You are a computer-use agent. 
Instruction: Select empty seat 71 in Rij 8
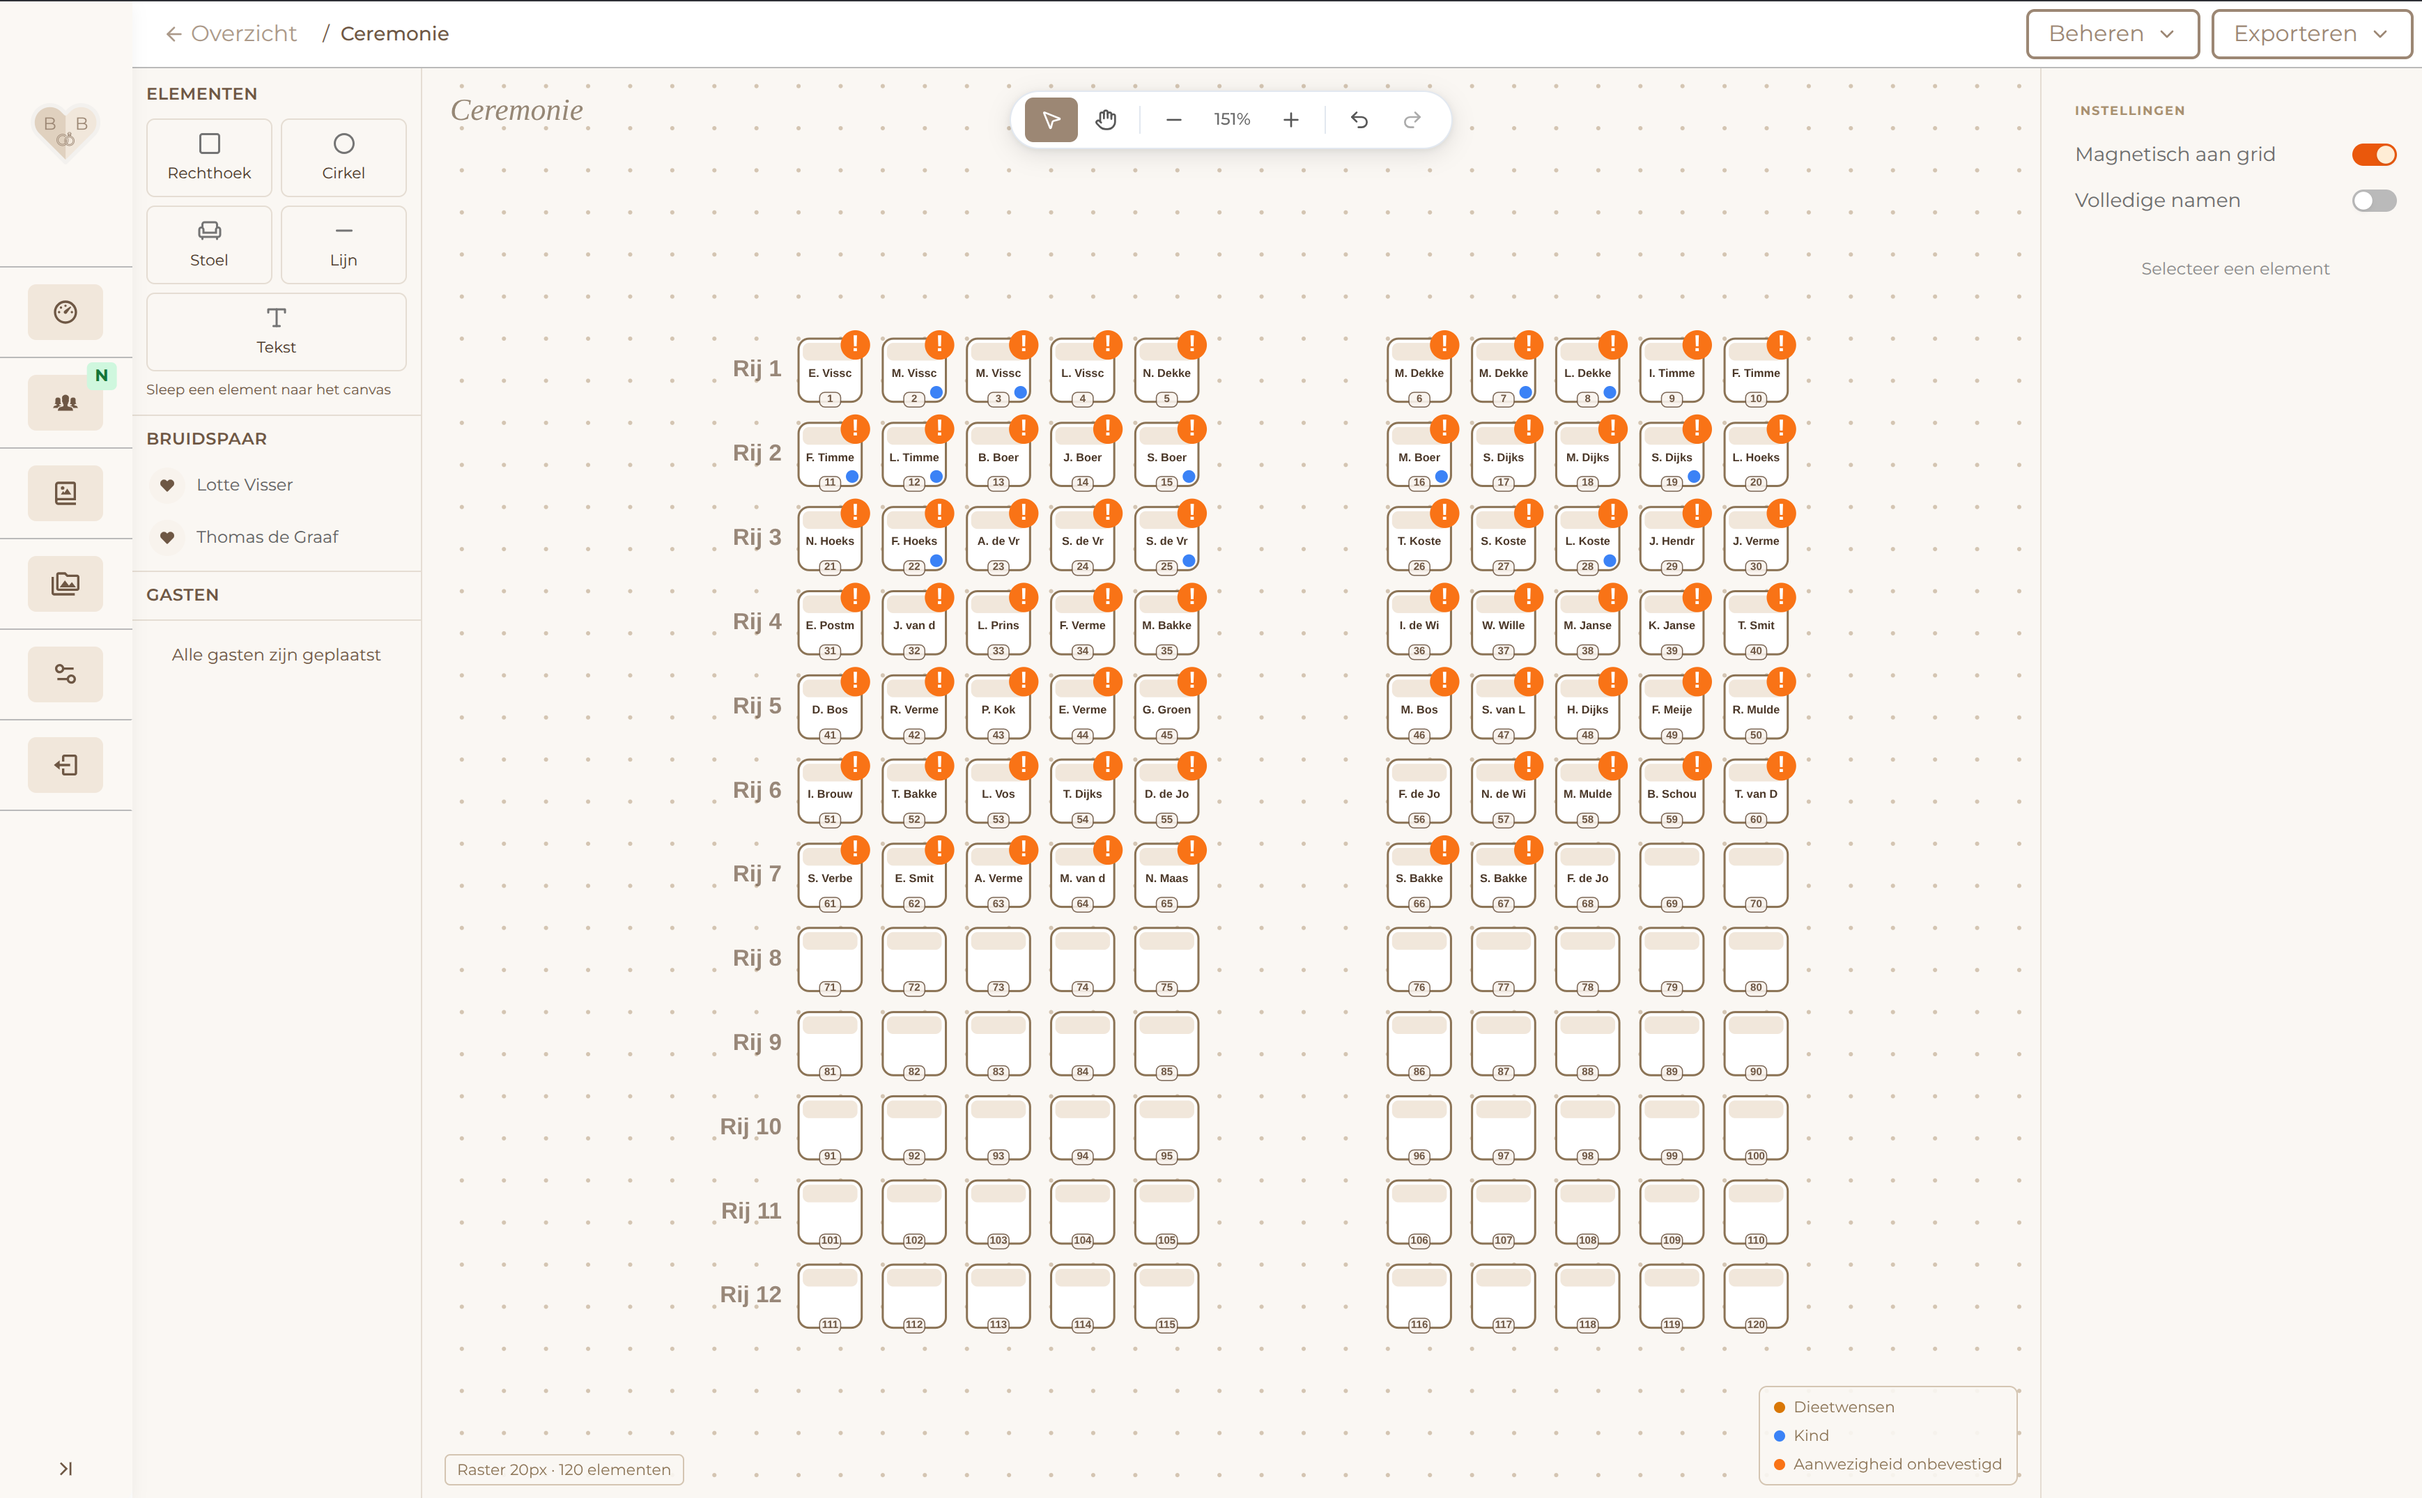coord(830,960)
